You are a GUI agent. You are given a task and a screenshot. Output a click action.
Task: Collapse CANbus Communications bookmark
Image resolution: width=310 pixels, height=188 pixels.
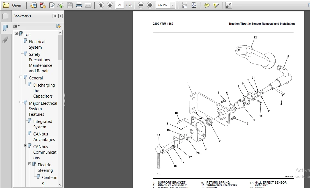pyautogui.click(x=25, y=146)
